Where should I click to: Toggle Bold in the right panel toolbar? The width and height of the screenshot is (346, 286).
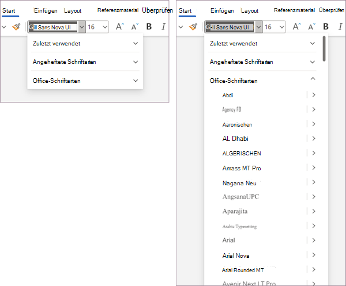326,26
